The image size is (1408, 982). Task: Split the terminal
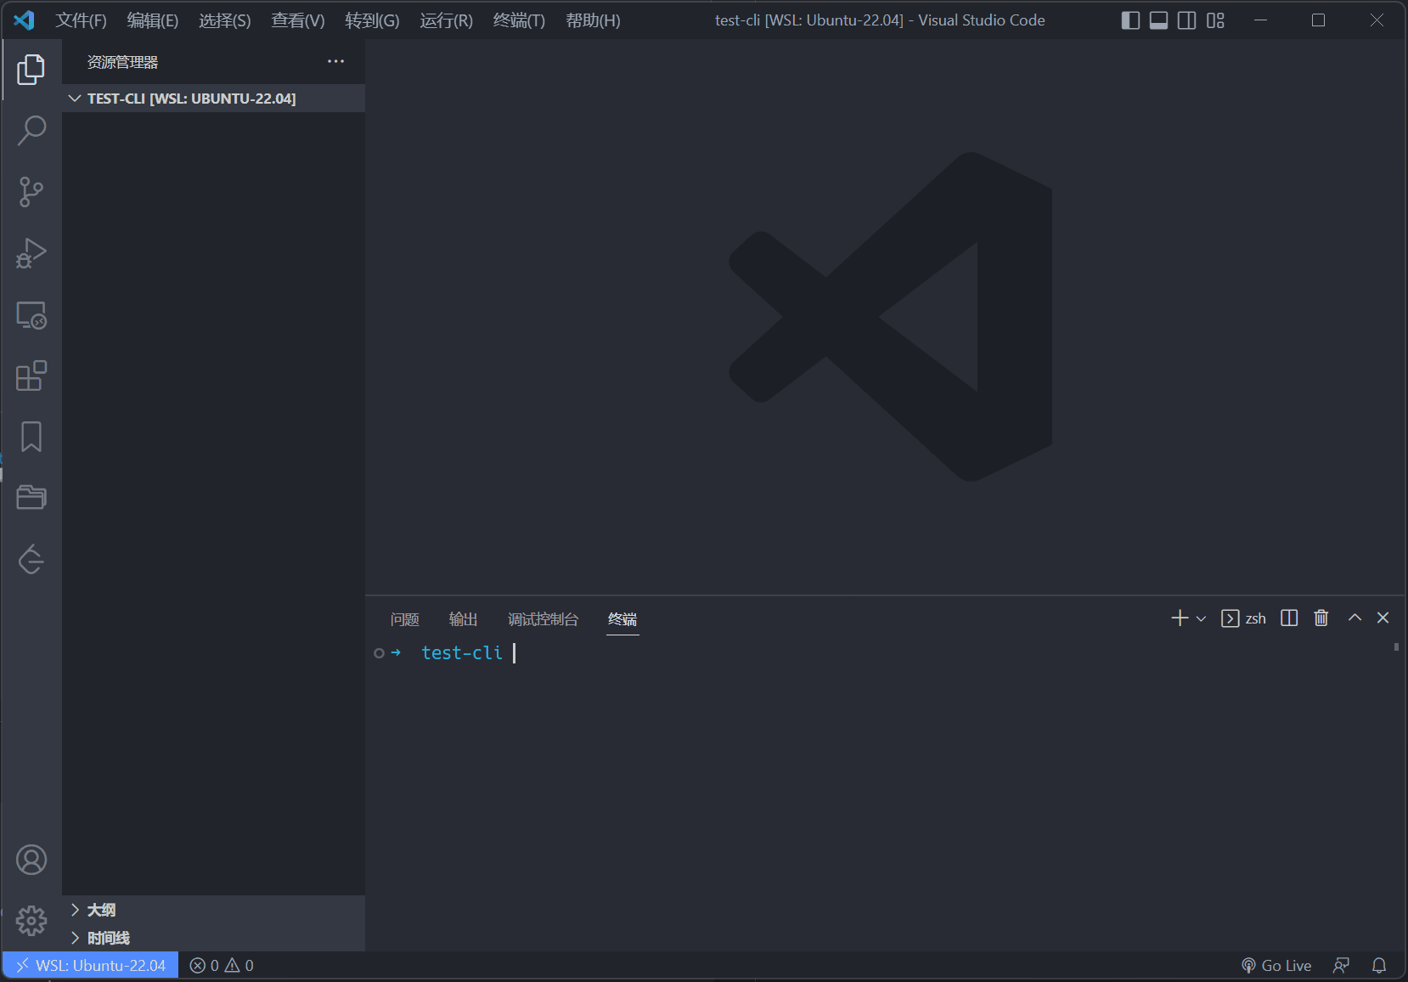pos(1289,618)
